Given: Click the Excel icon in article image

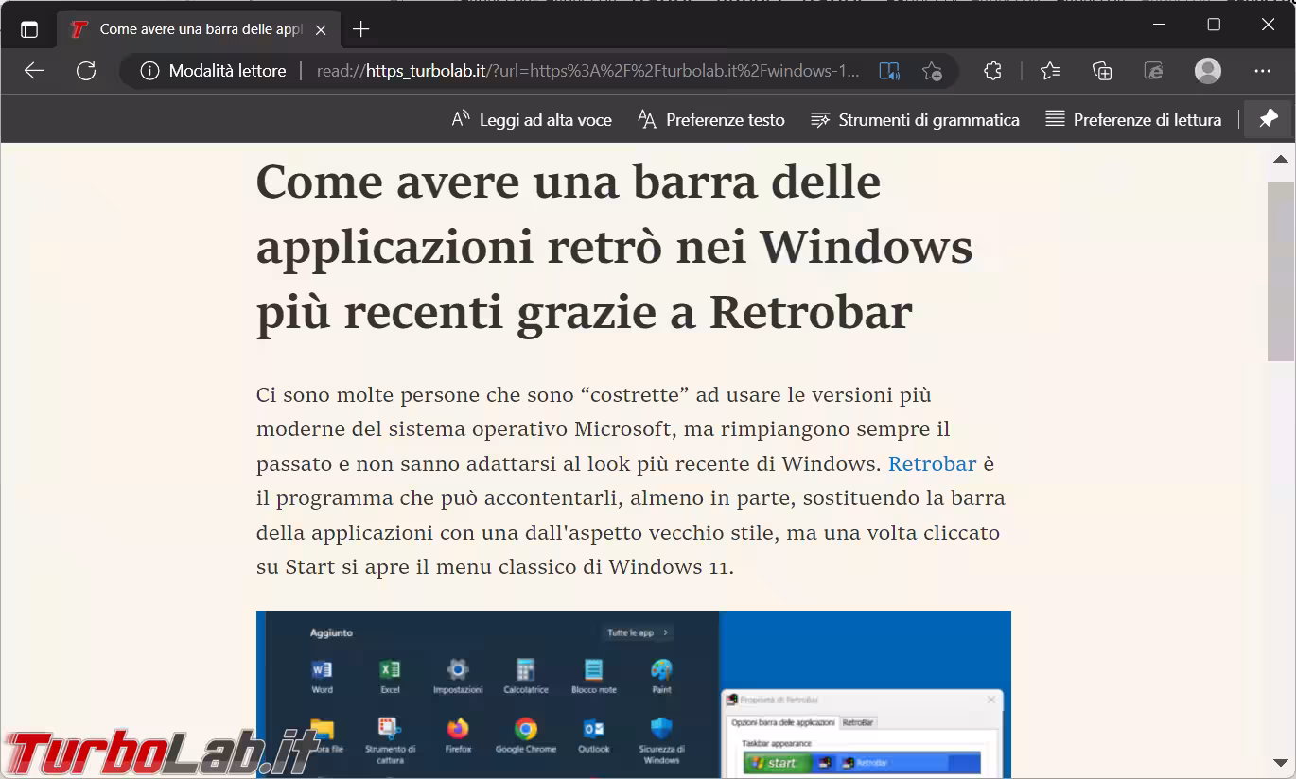Looking at the screenshot, I should (x=390, y=670).
